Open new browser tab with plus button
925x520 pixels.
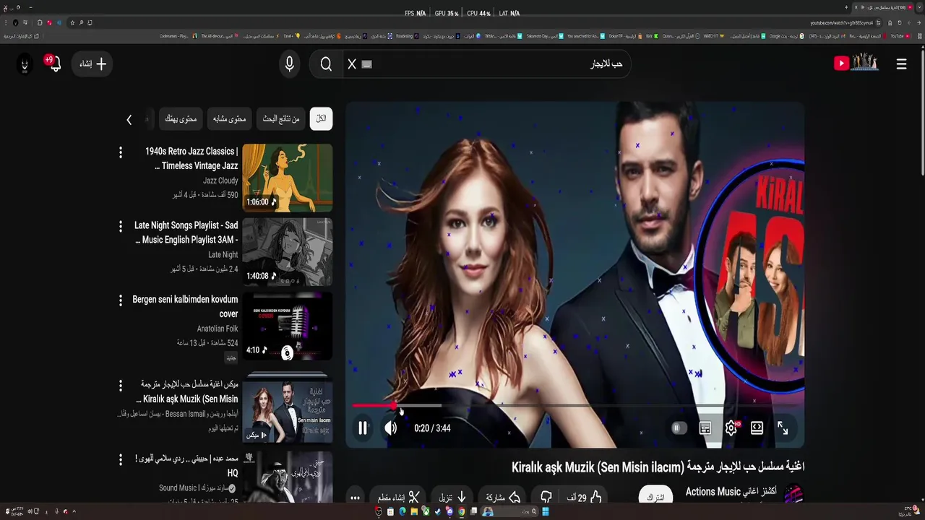pos(846,7)
